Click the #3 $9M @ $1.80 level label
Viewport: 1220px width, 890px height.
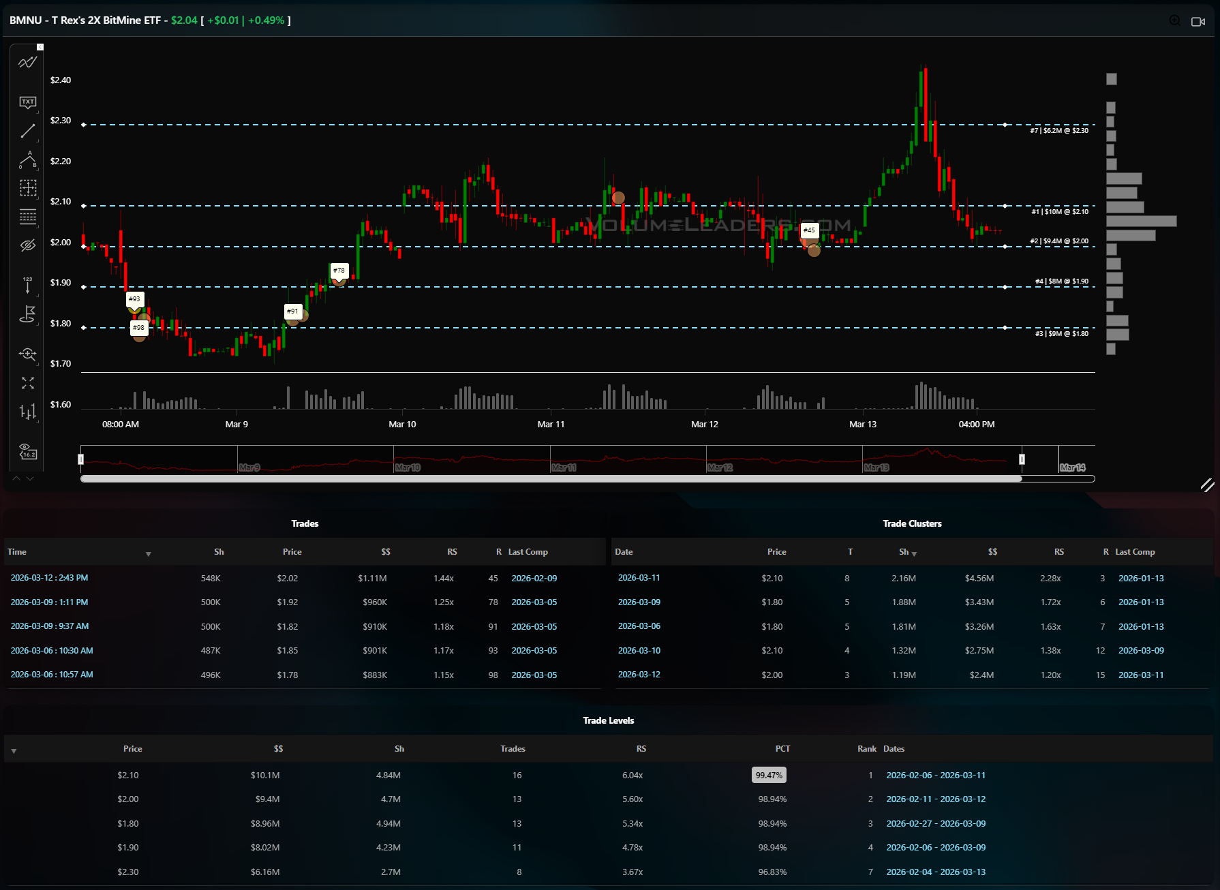[1062, 334]
